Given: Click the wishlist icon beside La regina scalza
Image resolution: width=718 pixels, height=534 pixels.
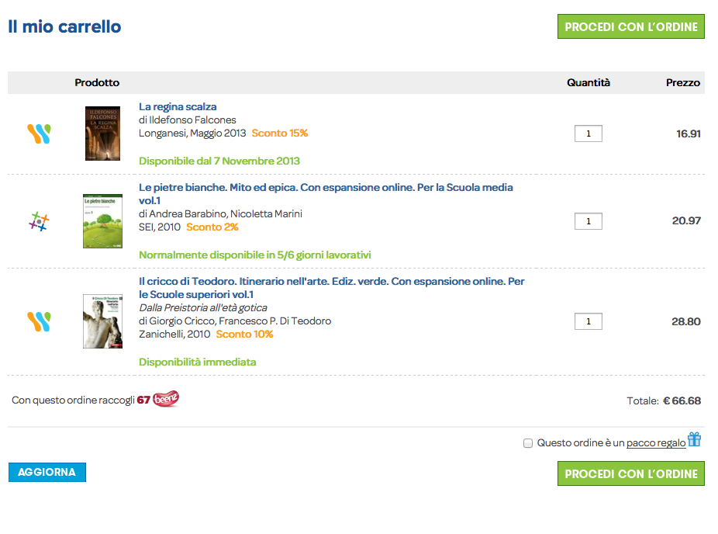Looking at the screenshot, I should click(x=39, y=133).
